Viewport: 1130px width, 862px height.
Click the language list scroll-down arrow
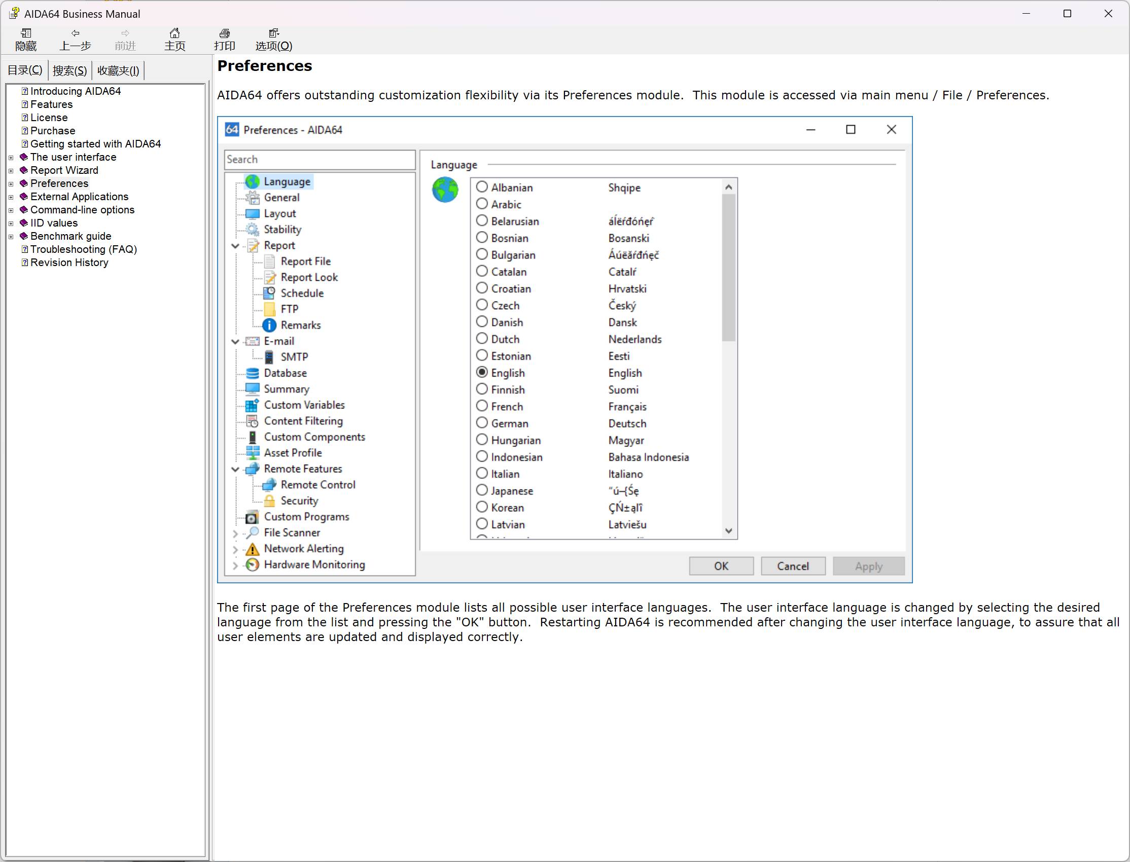[x=728, y=531]
